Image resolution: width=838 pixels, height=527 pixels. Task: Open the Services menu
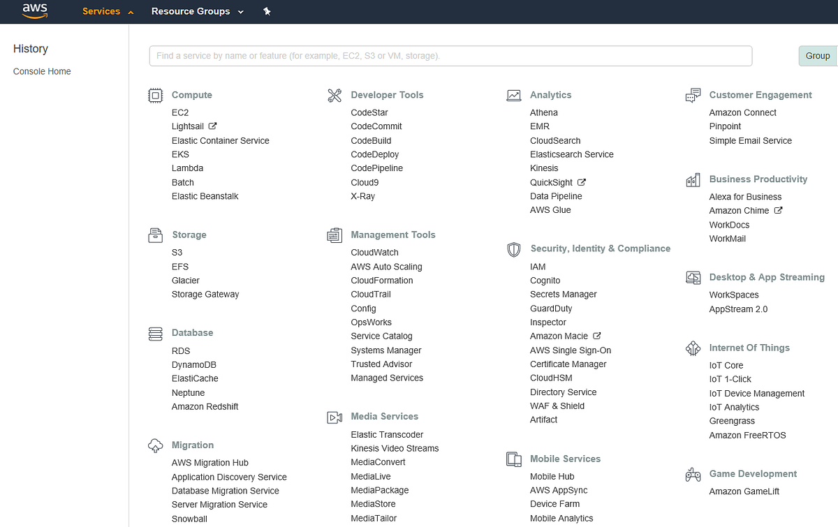pyautogui.click(x=102, y=11)
